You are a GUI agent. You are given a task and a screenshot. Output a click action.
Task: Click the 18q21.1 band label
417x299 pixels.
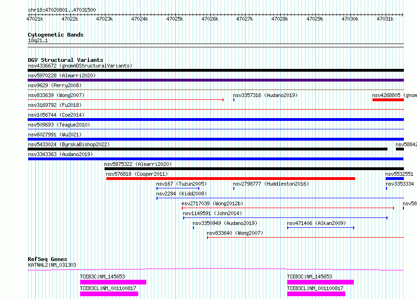38,40
